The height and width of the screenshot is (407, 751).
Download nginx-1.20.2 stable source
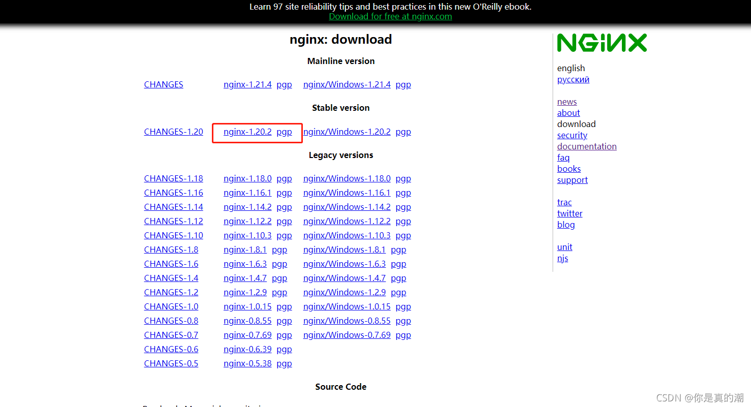[247, 132]
